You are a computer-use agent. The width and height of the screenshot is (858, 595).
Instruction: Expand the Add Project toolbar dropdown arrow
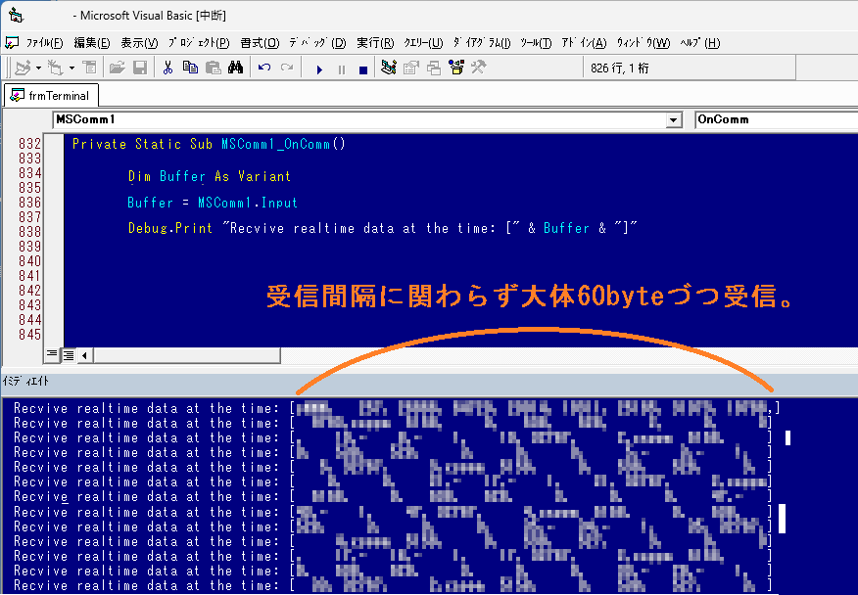click(38, 69)
